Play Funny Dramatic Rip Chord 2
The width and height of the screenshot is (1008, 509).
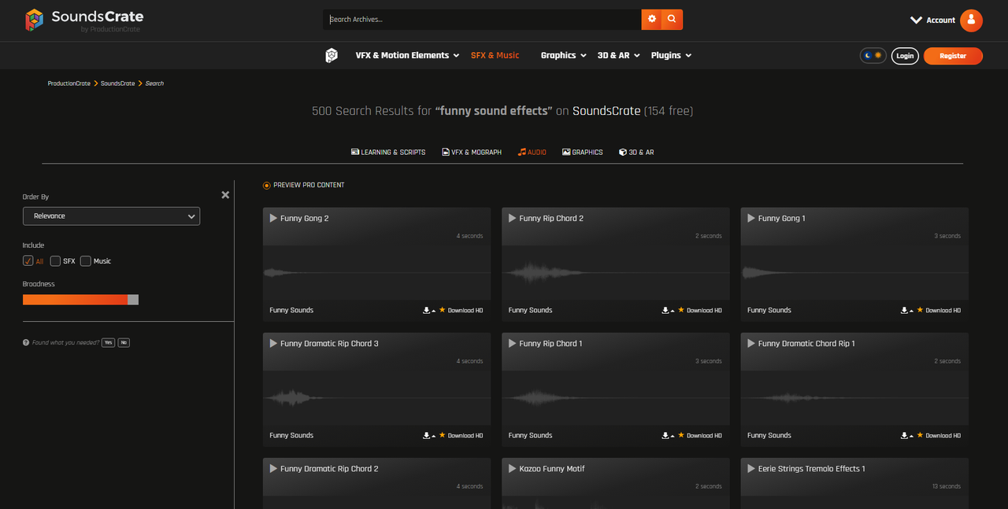[x=273, y=468]
